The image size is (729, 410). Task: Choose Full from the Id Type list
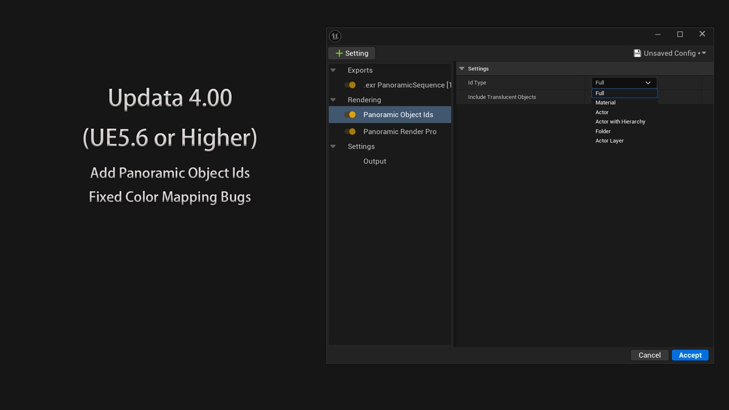pos(624,93)
